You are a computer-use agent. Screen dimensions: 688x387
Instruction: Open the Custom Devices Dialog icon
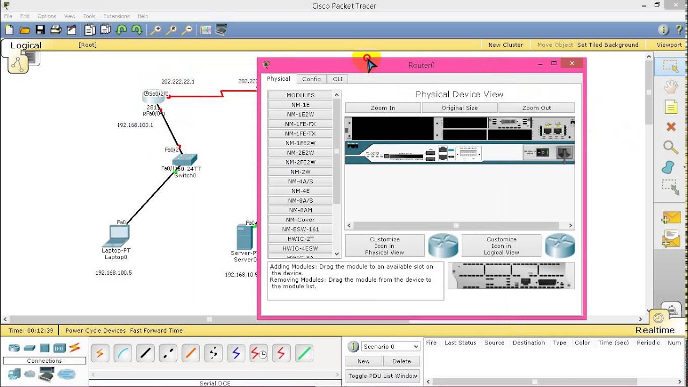[x=221, y=30]
